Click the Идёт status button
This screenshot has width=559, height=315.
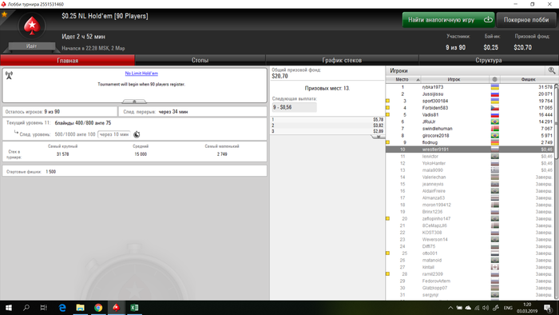31,46
